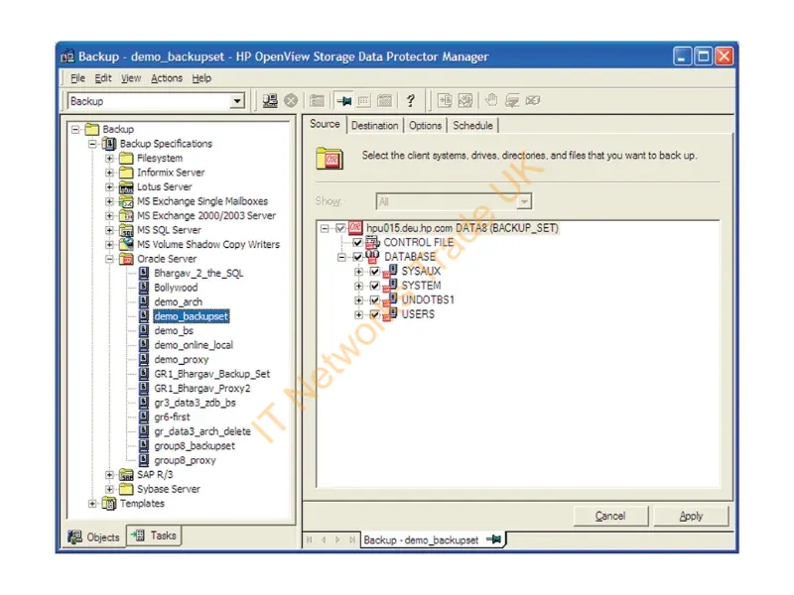Click the network clients toolbar icon
Image resolution: width=794 pixels, height=595 pixels.
coord(270,101)
